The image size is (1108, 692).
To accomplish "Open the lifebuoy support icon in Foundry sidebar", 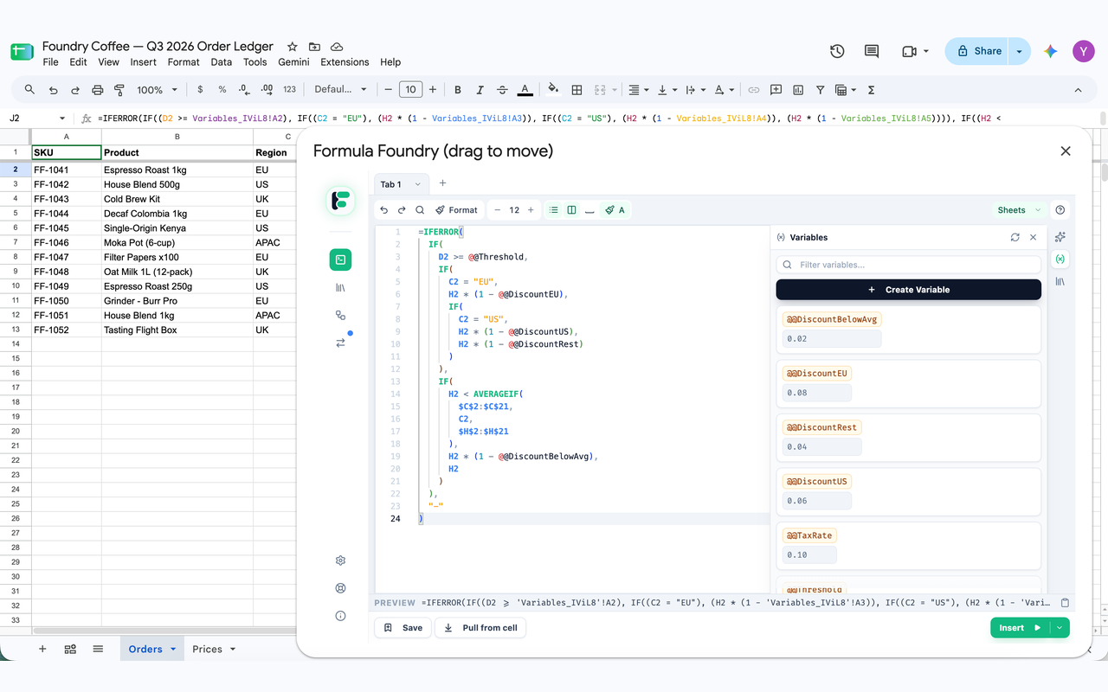I will (340, 588).
